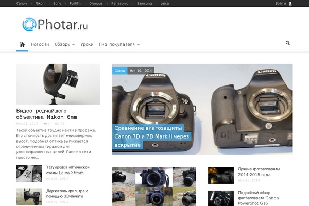Expand the Обзоры dropdown arrow

tap(73, 45)
